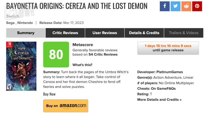This screenshot has width=207, height=118.
Task: Share the page on Reddit
Action: pyautogui.click(x=186, y=6)
